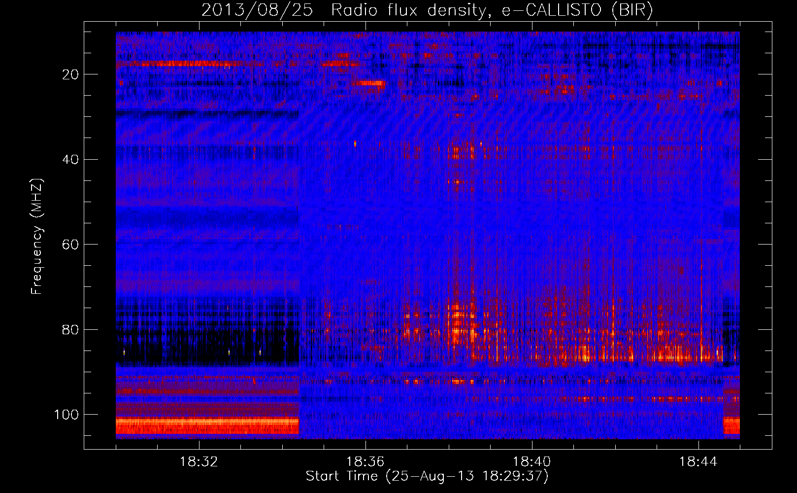Click the y-axis tick label '100'
The image size is (797, 493).
click(66, 415)
